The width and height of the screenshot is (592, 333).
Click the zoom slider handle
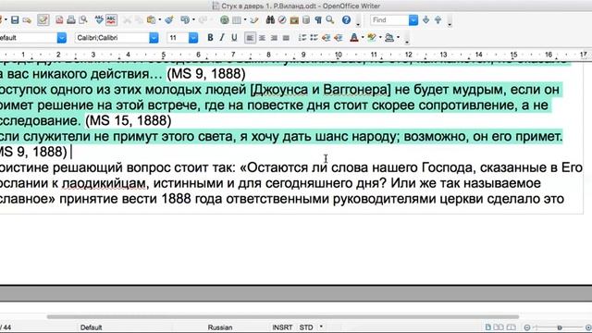point(560,327)
